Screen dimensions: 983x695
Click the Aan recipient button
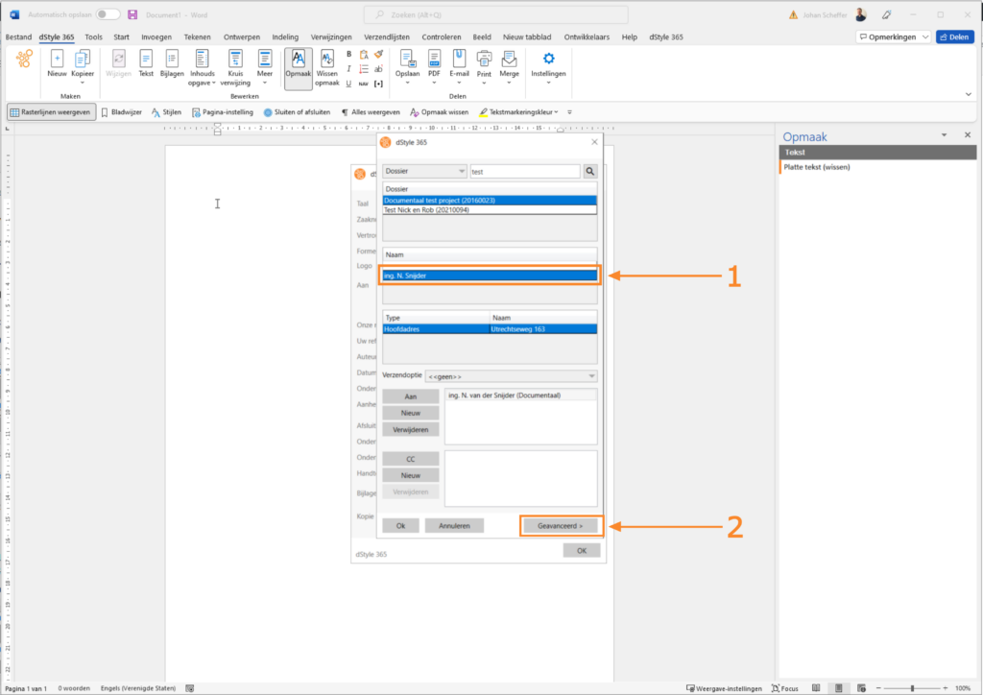pyautogui.click(x=411, y=396)
